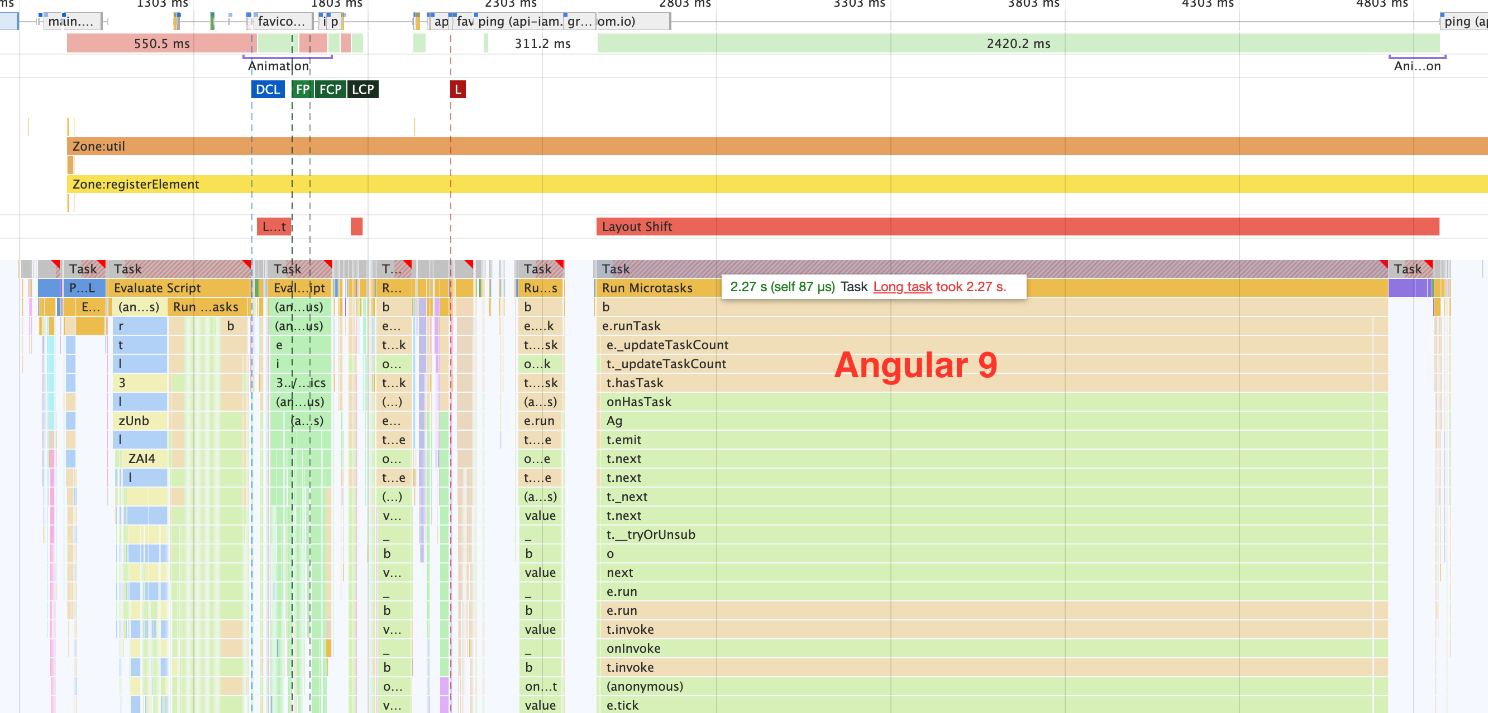
Task: Select the LCP marker
Action: click(361, 89)
